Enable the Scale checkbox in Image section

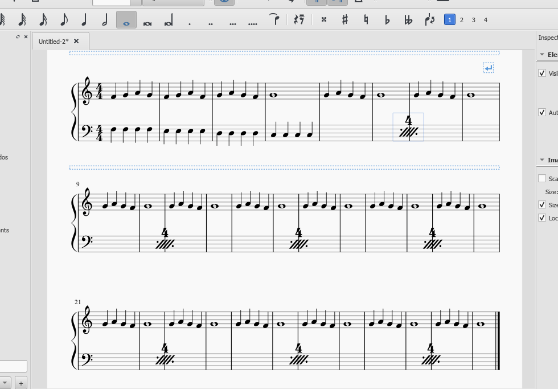tap(541, 178)
